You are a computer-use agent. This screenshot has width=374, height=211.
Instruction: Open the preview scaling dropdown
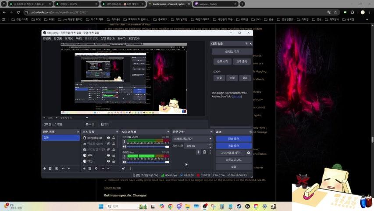pyautogui.click(x=87, y=118)
